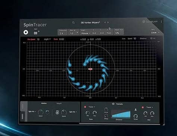
Task: Click the target z value 15.0
Action: (x=109, y=33)
